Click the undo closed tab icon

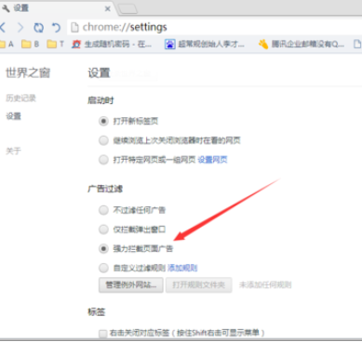(x=56, y=28)
